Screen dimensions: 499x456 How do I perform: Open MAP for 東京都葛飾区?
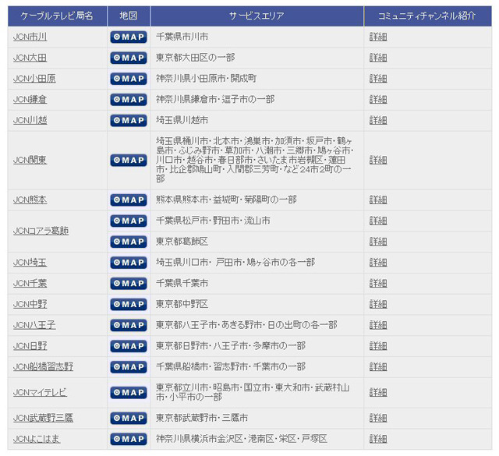(x=129, y=242)
